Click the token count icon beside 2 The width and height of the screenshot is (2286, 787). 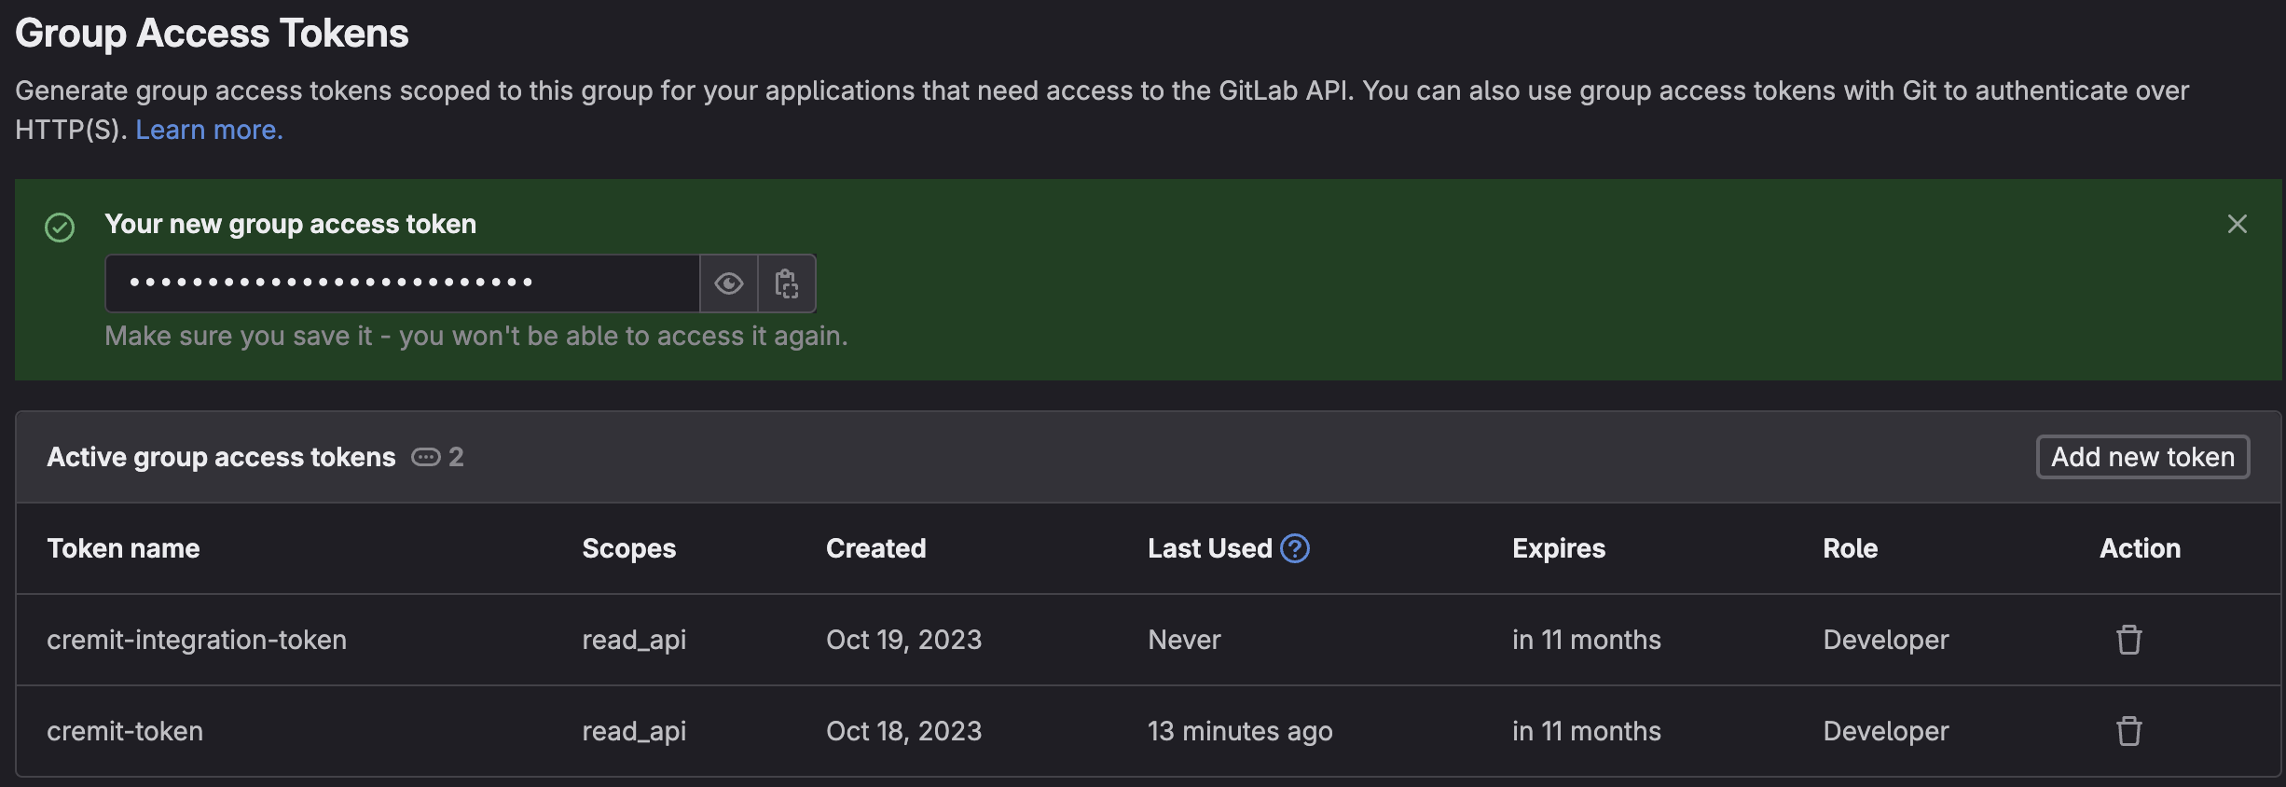(x=425, y=457)
